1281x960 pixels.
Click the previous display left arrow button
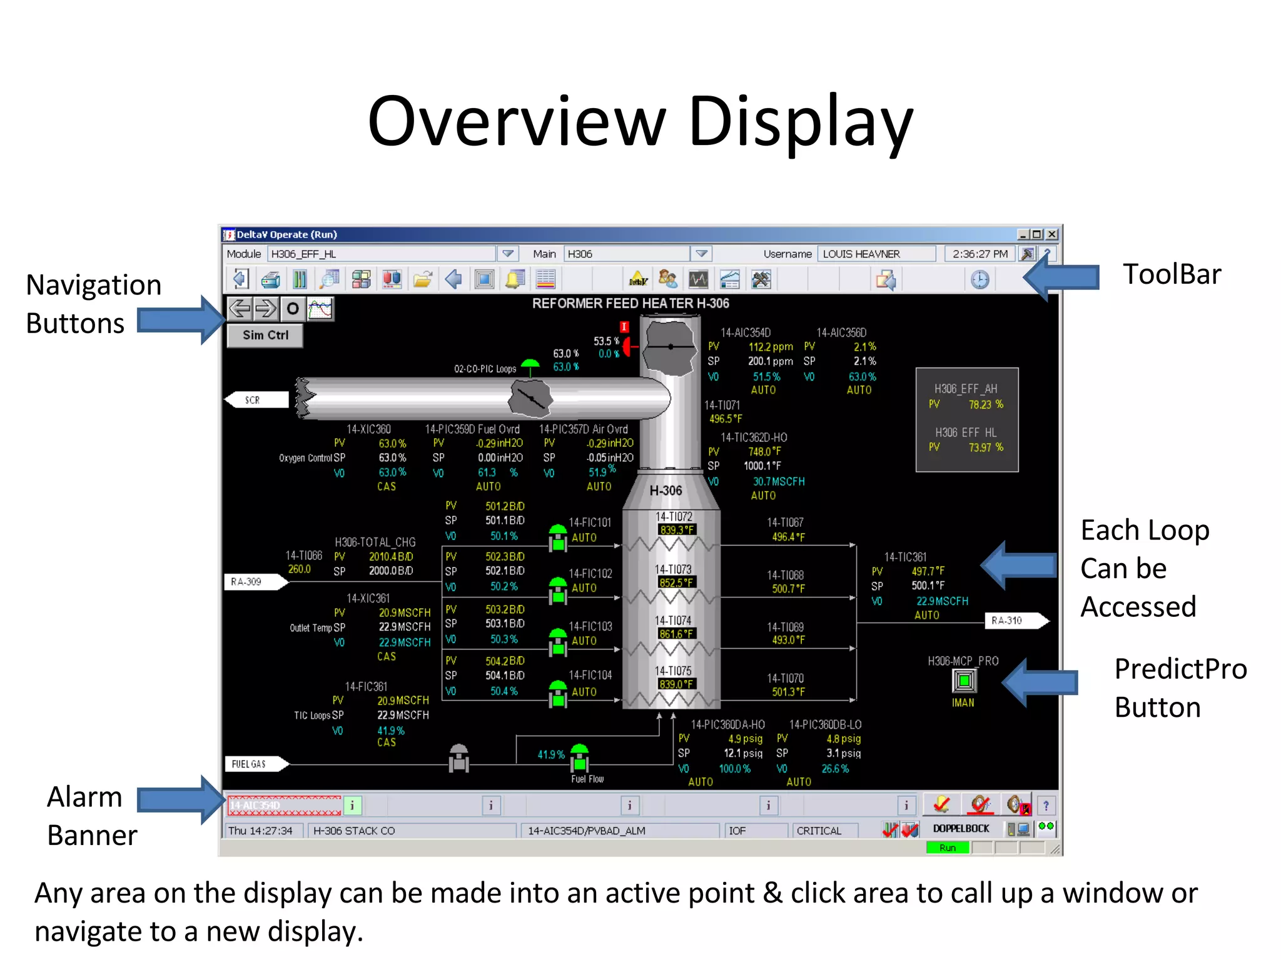pyautogui.click(x=240, y=309)
